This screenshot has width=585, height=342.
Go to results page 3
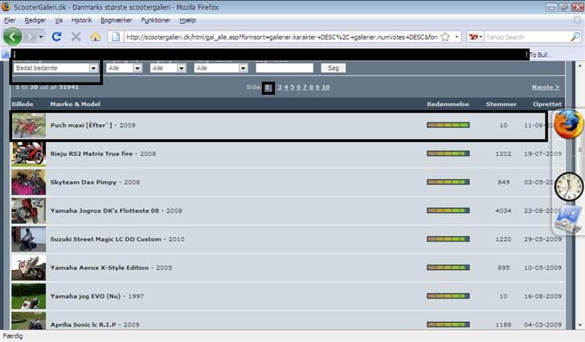(x=280, y=88)
